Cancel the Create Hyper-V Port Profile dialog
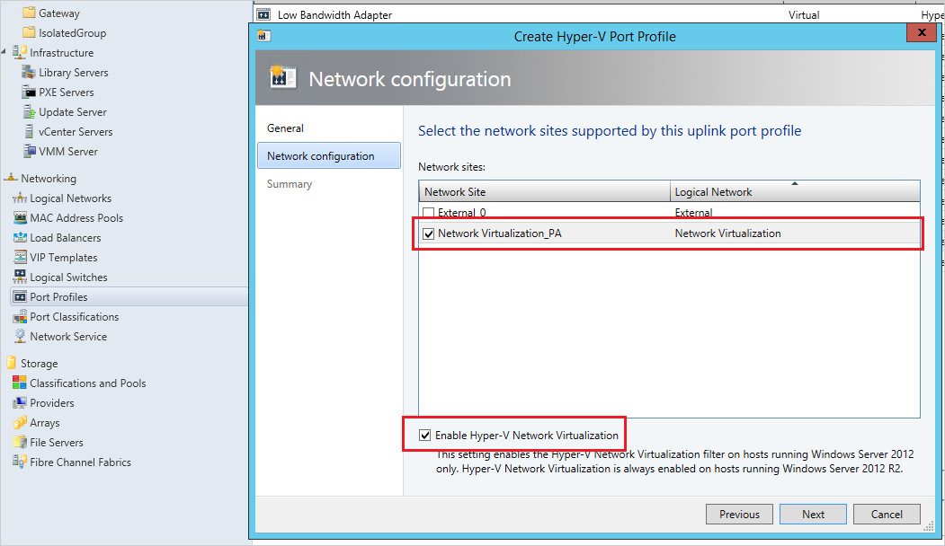 887,514
